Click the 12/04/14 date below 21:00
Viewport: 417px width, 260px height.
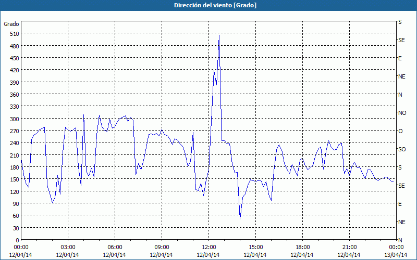pos(349,255)
